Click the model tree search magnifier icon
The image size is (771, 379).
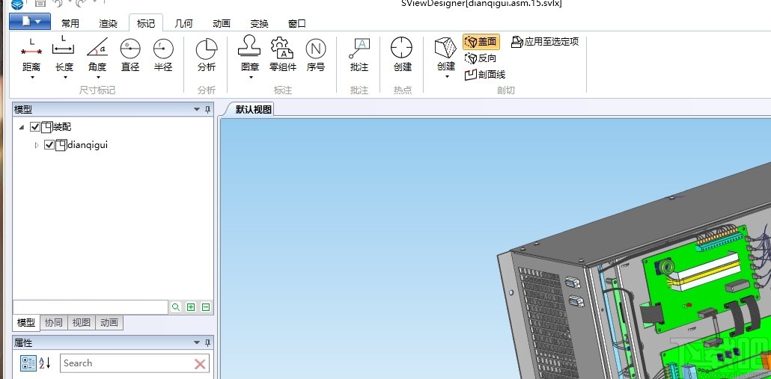click(x=176, y=307)
